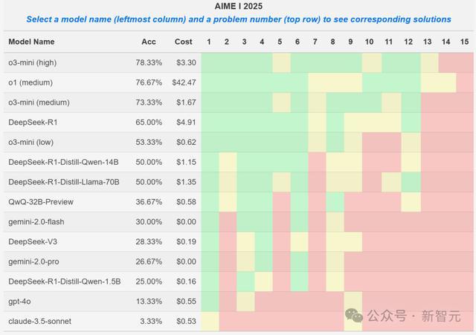Click the WeChat logo watermark icon
The image size is (476, 335).
[354, 315]
